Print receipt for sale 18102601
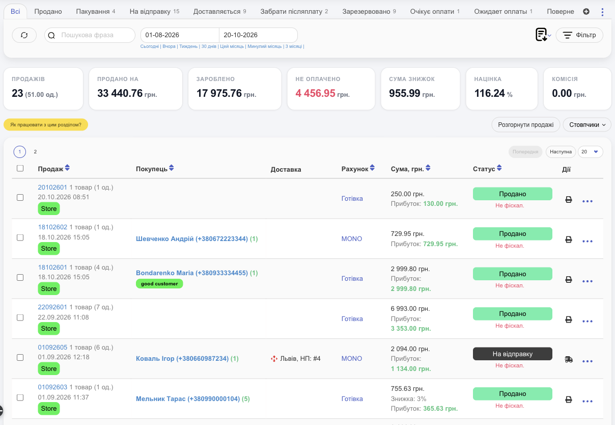Image resolution: width=615 pixels, height=425 pixels. (569, 280)
